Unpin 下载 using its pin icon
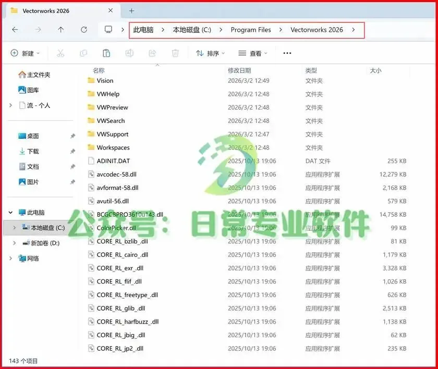The width and height of the screenshot is (438, 369). [72, 151]
